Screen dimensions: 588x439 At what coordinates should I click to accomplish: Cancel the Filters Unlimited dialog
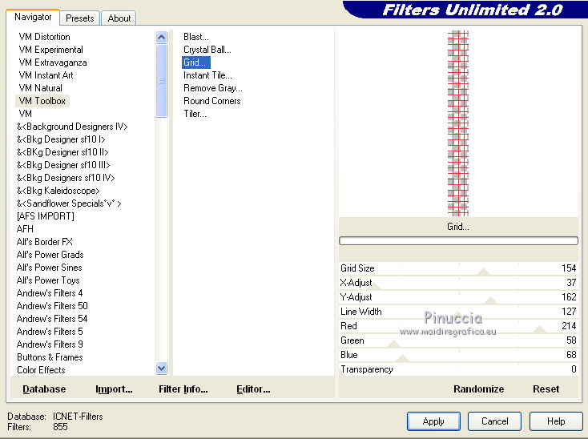click(494, 421)
